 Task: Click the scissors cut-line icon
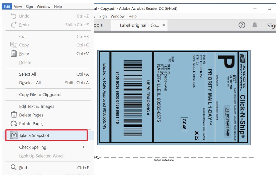pos(96,157)
